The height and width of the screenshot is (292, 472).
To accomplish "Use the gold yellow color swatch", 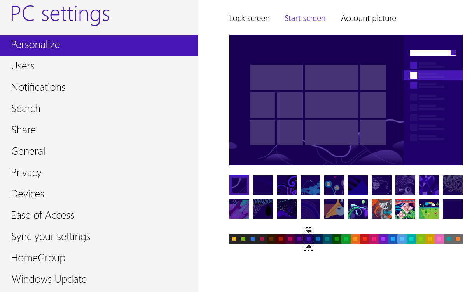I will pos(430,239).
